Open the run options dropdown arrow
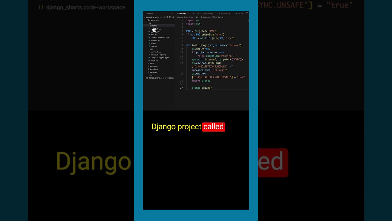Screen dimensions: 392x221 click(244, 14)
